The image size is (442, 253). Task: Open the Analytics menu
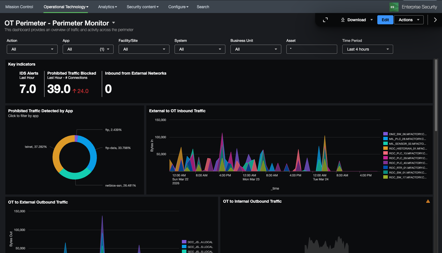click(107, 7)
